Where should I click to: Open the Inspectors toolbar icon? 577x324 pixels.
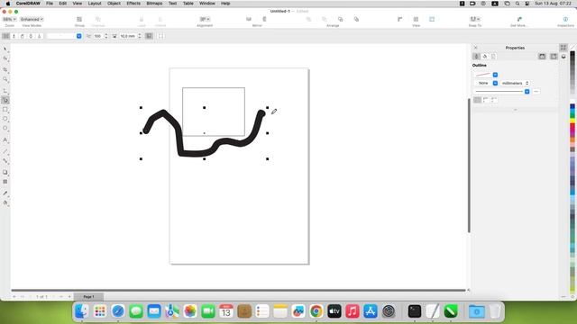coord(565,19)
